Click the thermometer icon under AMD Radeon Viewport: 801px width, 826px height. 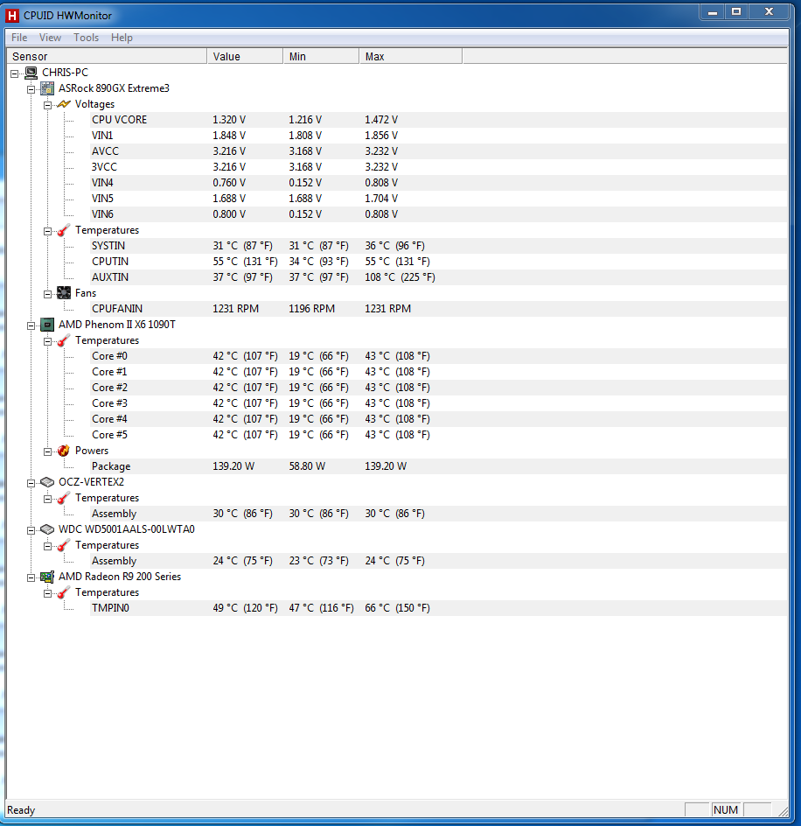pyautogui.click(x=64, y=592)
